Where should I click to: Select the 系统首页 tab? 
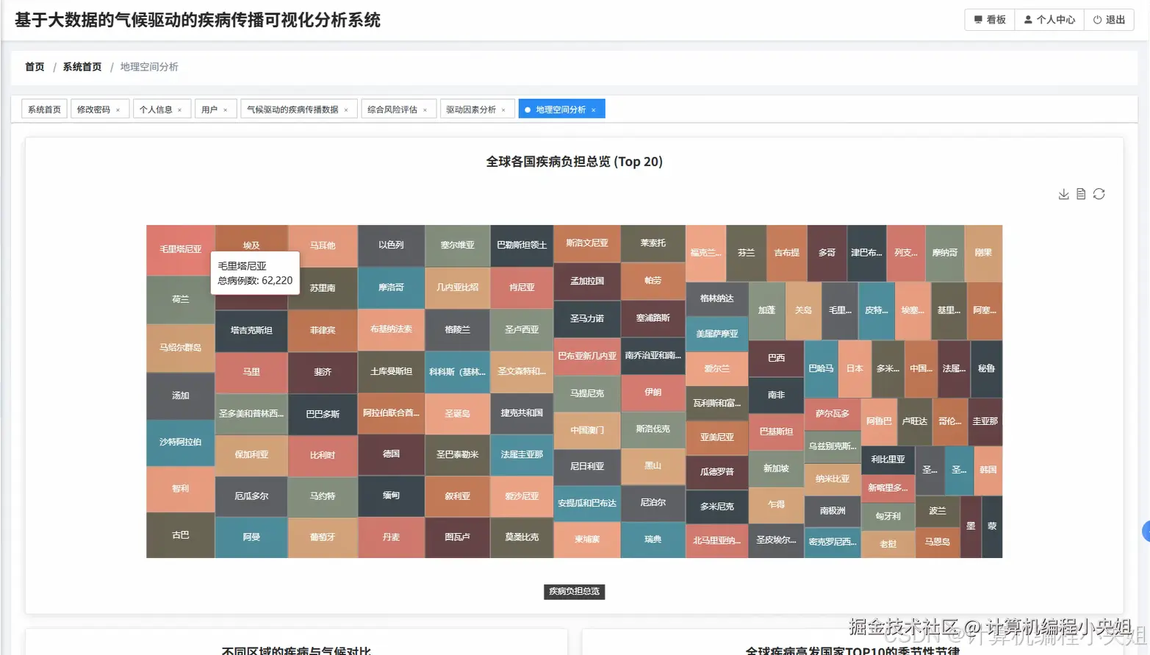click(43, 108)
